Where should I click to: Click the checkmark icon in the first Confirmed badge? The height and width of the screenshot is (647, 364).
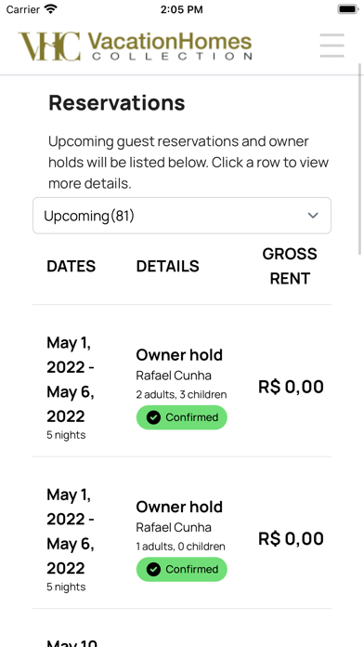pyautogui.click(x=153, y=417)
